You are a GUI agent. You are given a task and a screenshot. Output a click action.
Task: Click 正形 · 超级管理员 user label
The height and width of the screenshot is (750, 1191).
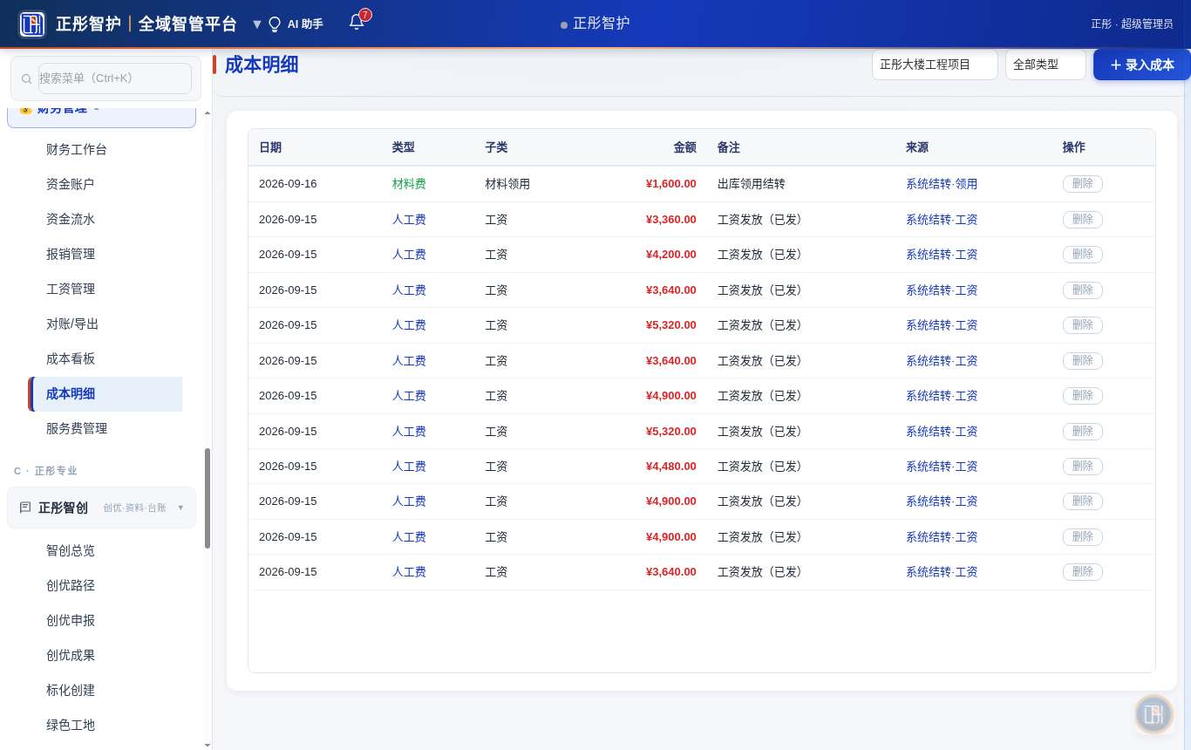[x=1132, y=24]
